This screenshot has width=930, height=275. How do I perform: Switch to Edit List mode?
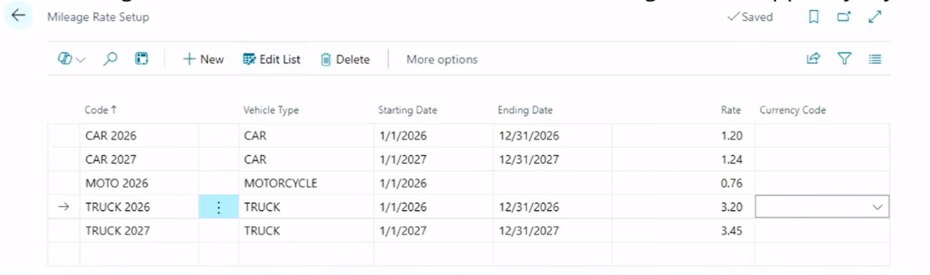pyautogui.click(x=272, y=59)
